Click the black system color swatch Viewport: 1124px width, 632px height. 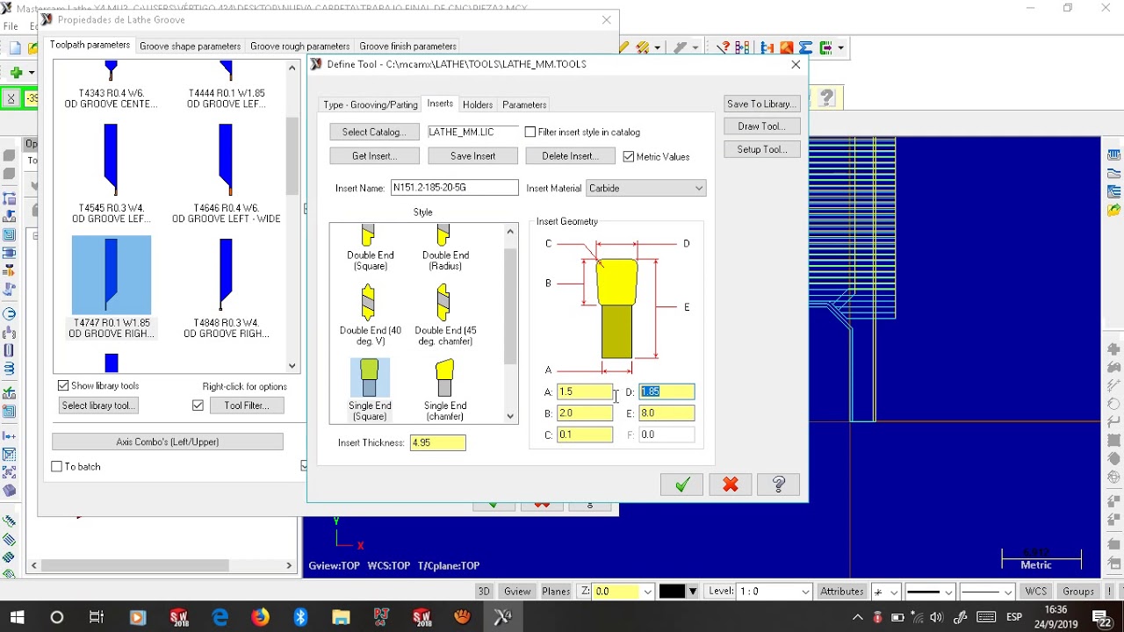[x=672, y=592]
